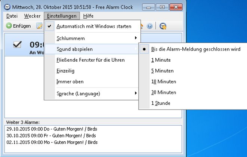247x157 pixels.
Task: Click the Weiter 3 Alarme label
Action: click(x=23, y=122)
